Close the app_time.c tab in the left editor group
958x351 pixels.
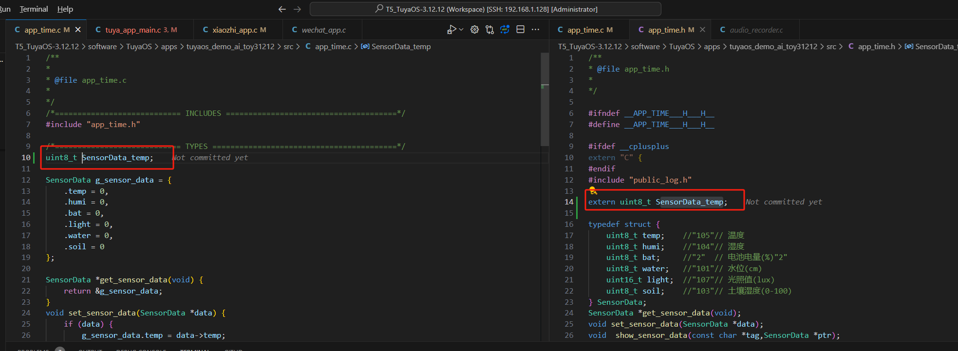(78, 30)
